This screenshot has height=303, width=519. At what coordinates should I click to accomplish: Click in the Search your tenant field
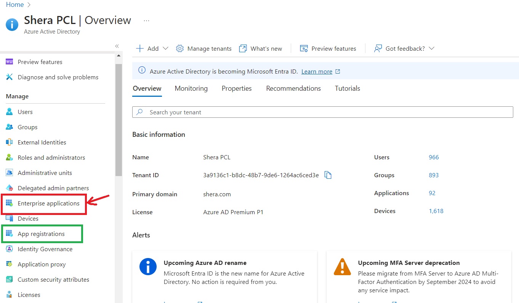pos(323,112)
